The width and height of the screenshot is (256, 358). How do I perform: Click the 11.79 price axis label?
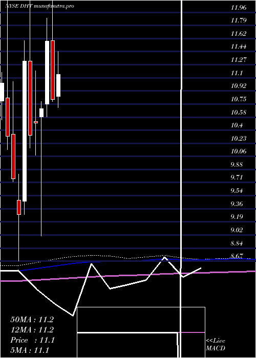[239, 21]
